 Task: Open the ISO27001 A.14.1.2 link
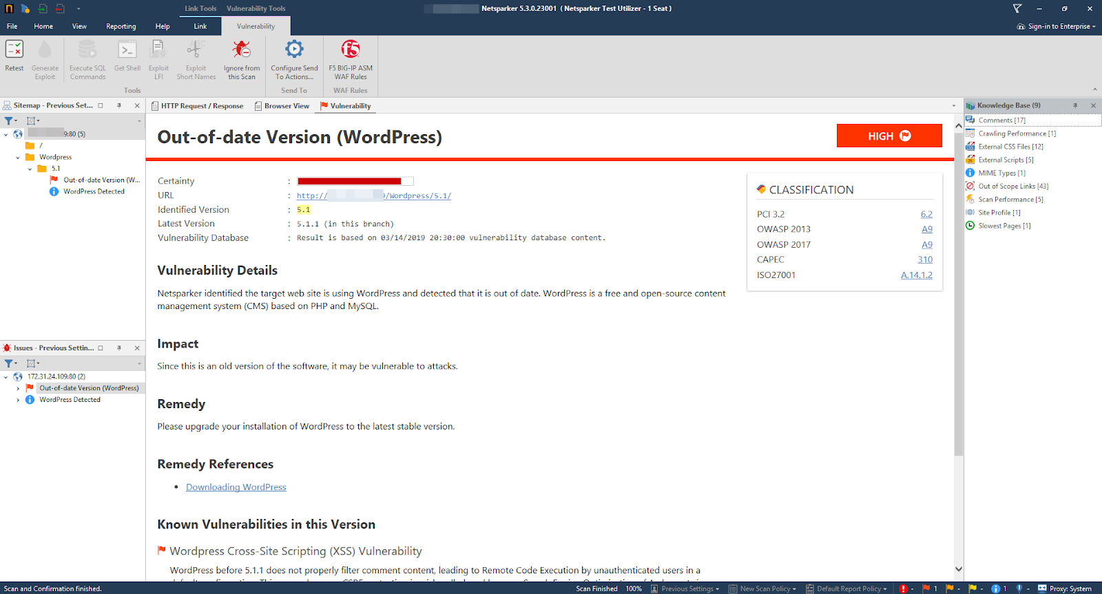tap(917, 275)
